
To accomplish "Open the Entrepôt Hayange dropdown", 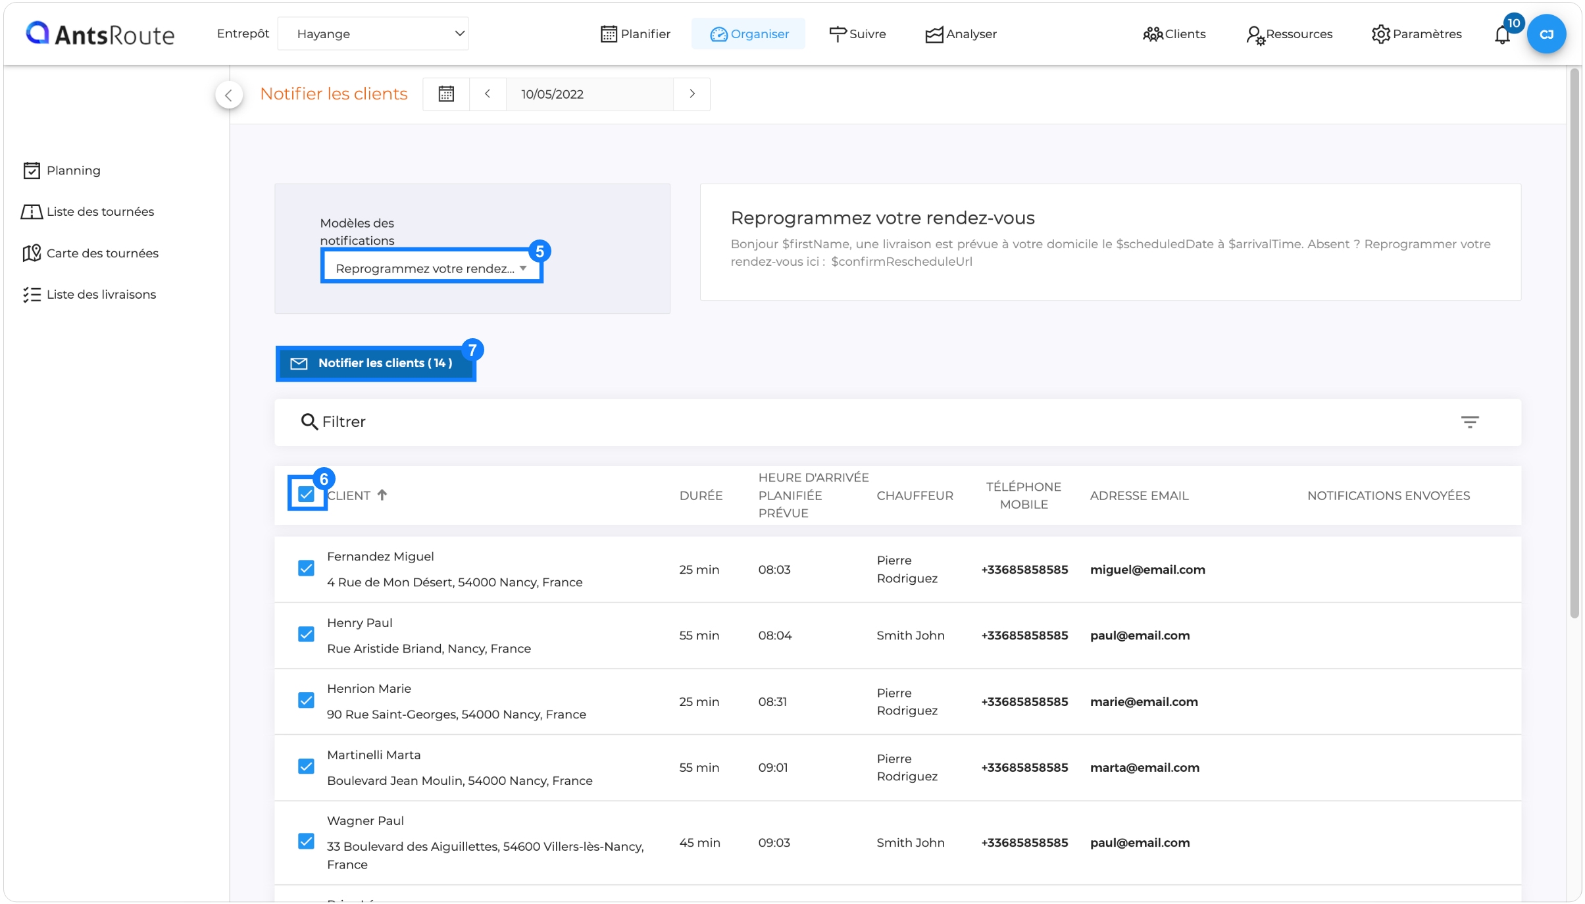I will tap(373, 34).
